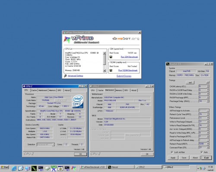Open the CAS# Latency (tCL) dropdown
This screenshot has width=216, height=172.
[208, 86]
